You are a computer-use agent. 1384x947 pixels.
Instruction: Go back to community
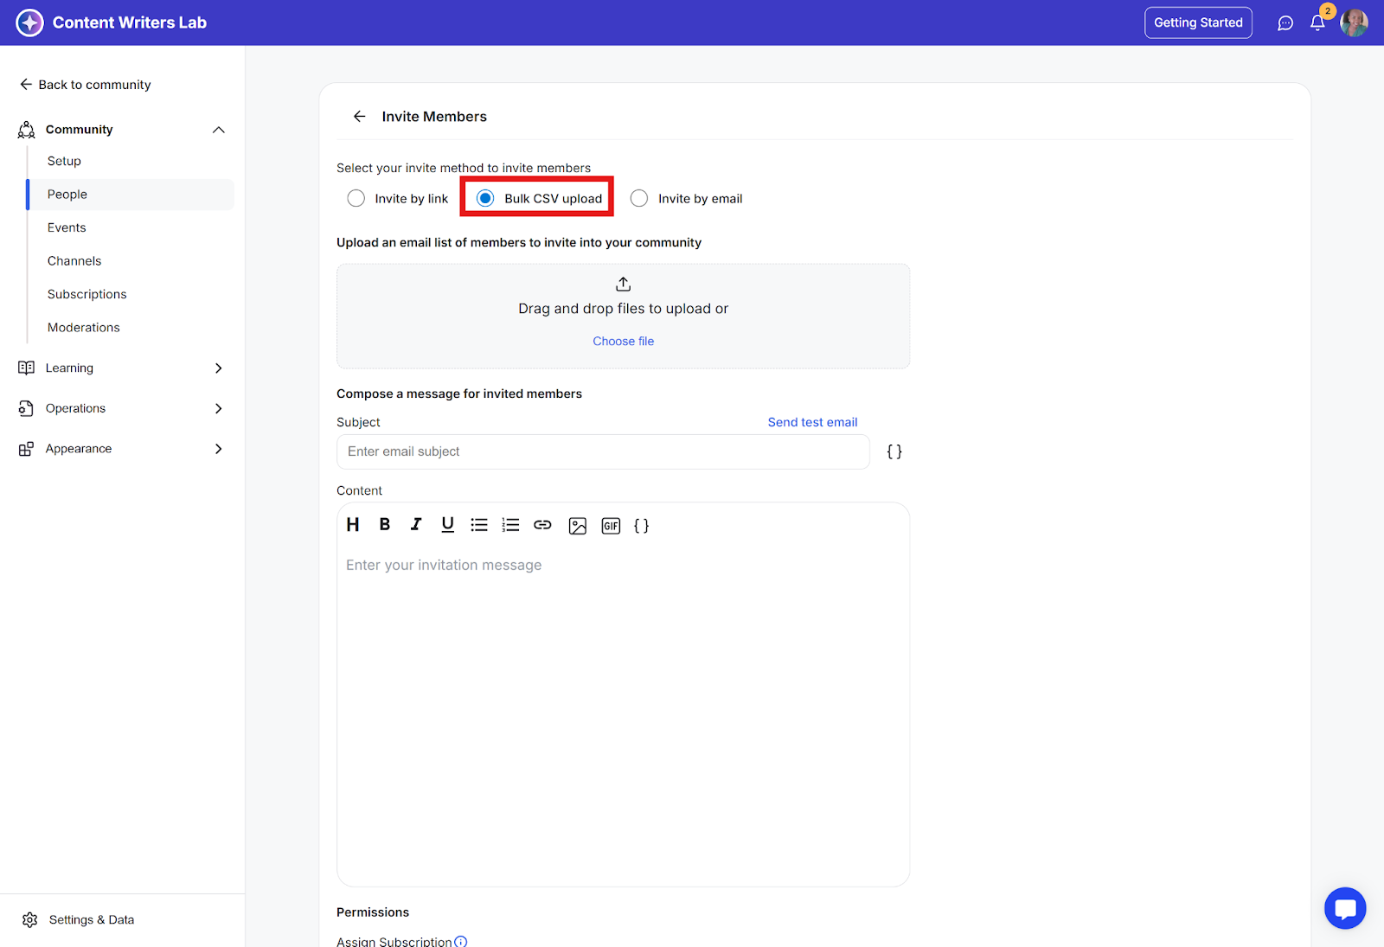click(x=86, y=85)
